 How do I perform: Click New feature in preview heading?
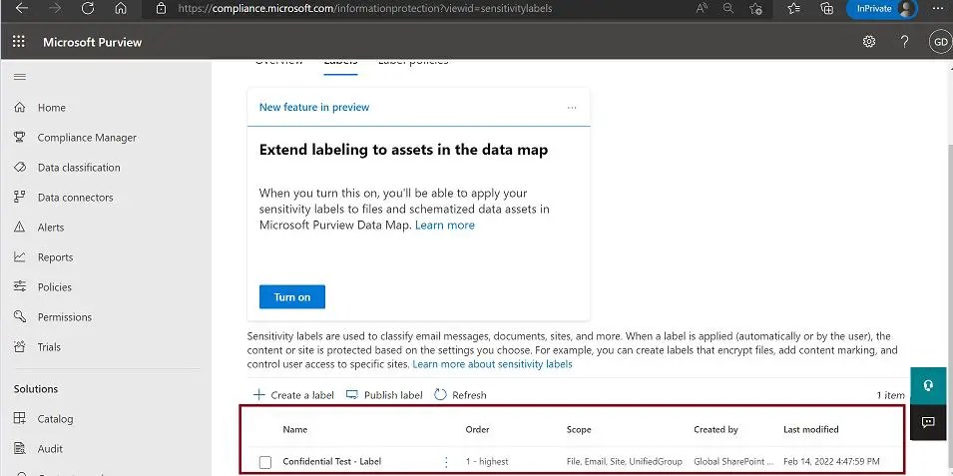(314, 107)
